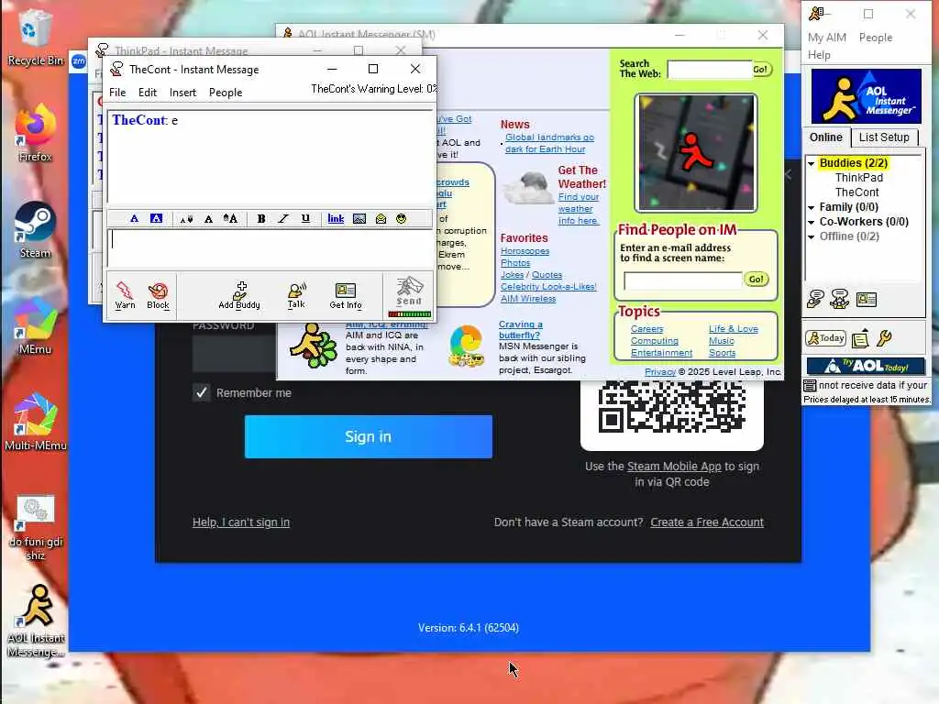Click the e-mail address field in Find People
939x704 pixels.
(x=682, y=280)
